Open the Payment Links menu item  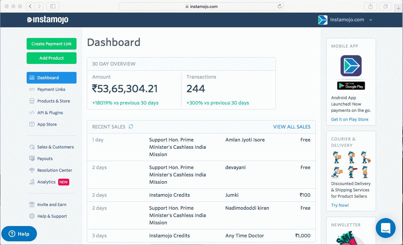coord(51,89)
